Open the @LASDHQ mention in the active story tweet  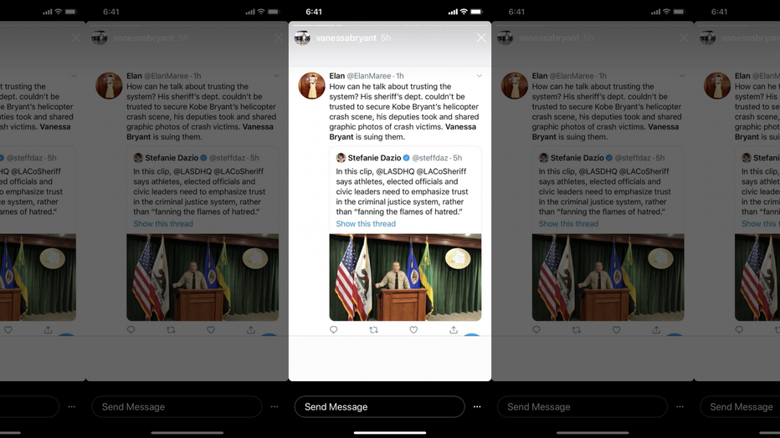(x=395, y=171)
